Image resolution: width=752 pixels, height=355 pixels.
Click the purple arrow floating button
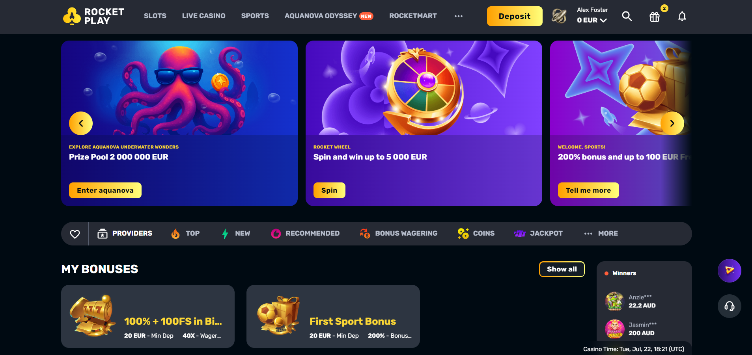pyautogui.click(x=729, y=271)
